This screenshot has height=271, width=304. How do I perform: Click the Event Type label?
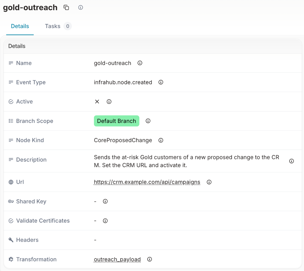pyautogui.click(x=31, y=82)
